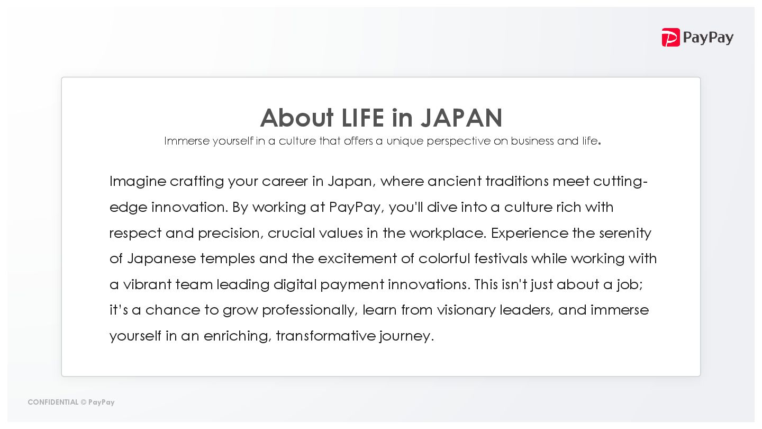Click the word 'JAPAN' in the title

[x=461, y=118]
